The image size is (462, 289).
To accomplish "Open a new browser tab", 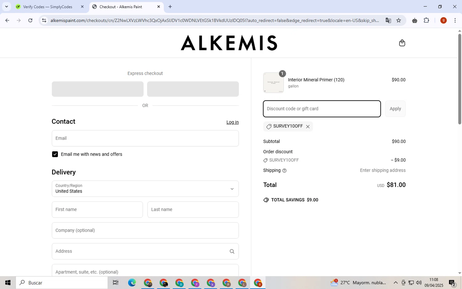I will pyautogui.click(x=170, y=6).
